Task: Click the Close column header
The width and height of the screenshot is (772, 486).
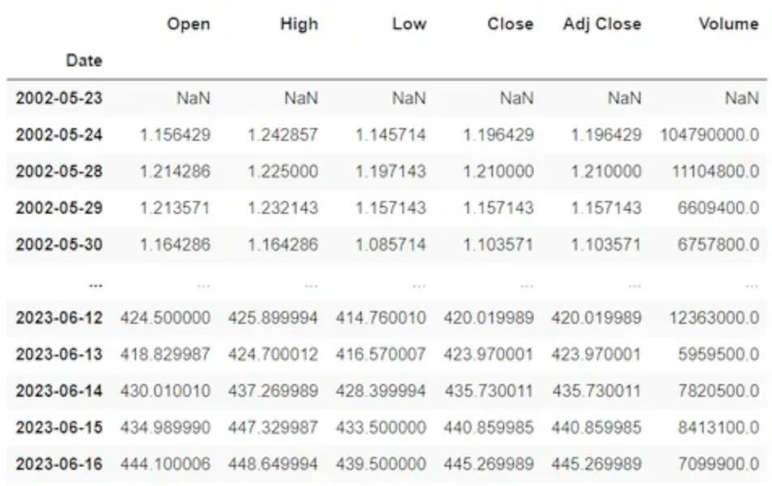Action: (x=510, y=24)
